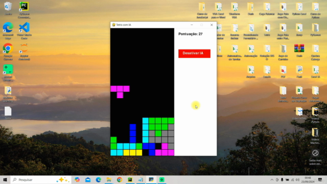Open the Mail app from the taskbar
Screen dimensions: 327x184
(88, 179)
